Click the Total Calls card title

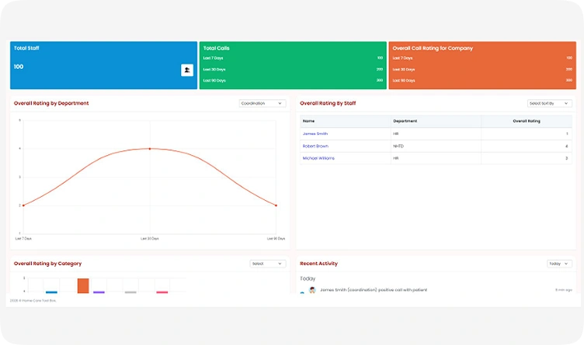click(217, 48)
